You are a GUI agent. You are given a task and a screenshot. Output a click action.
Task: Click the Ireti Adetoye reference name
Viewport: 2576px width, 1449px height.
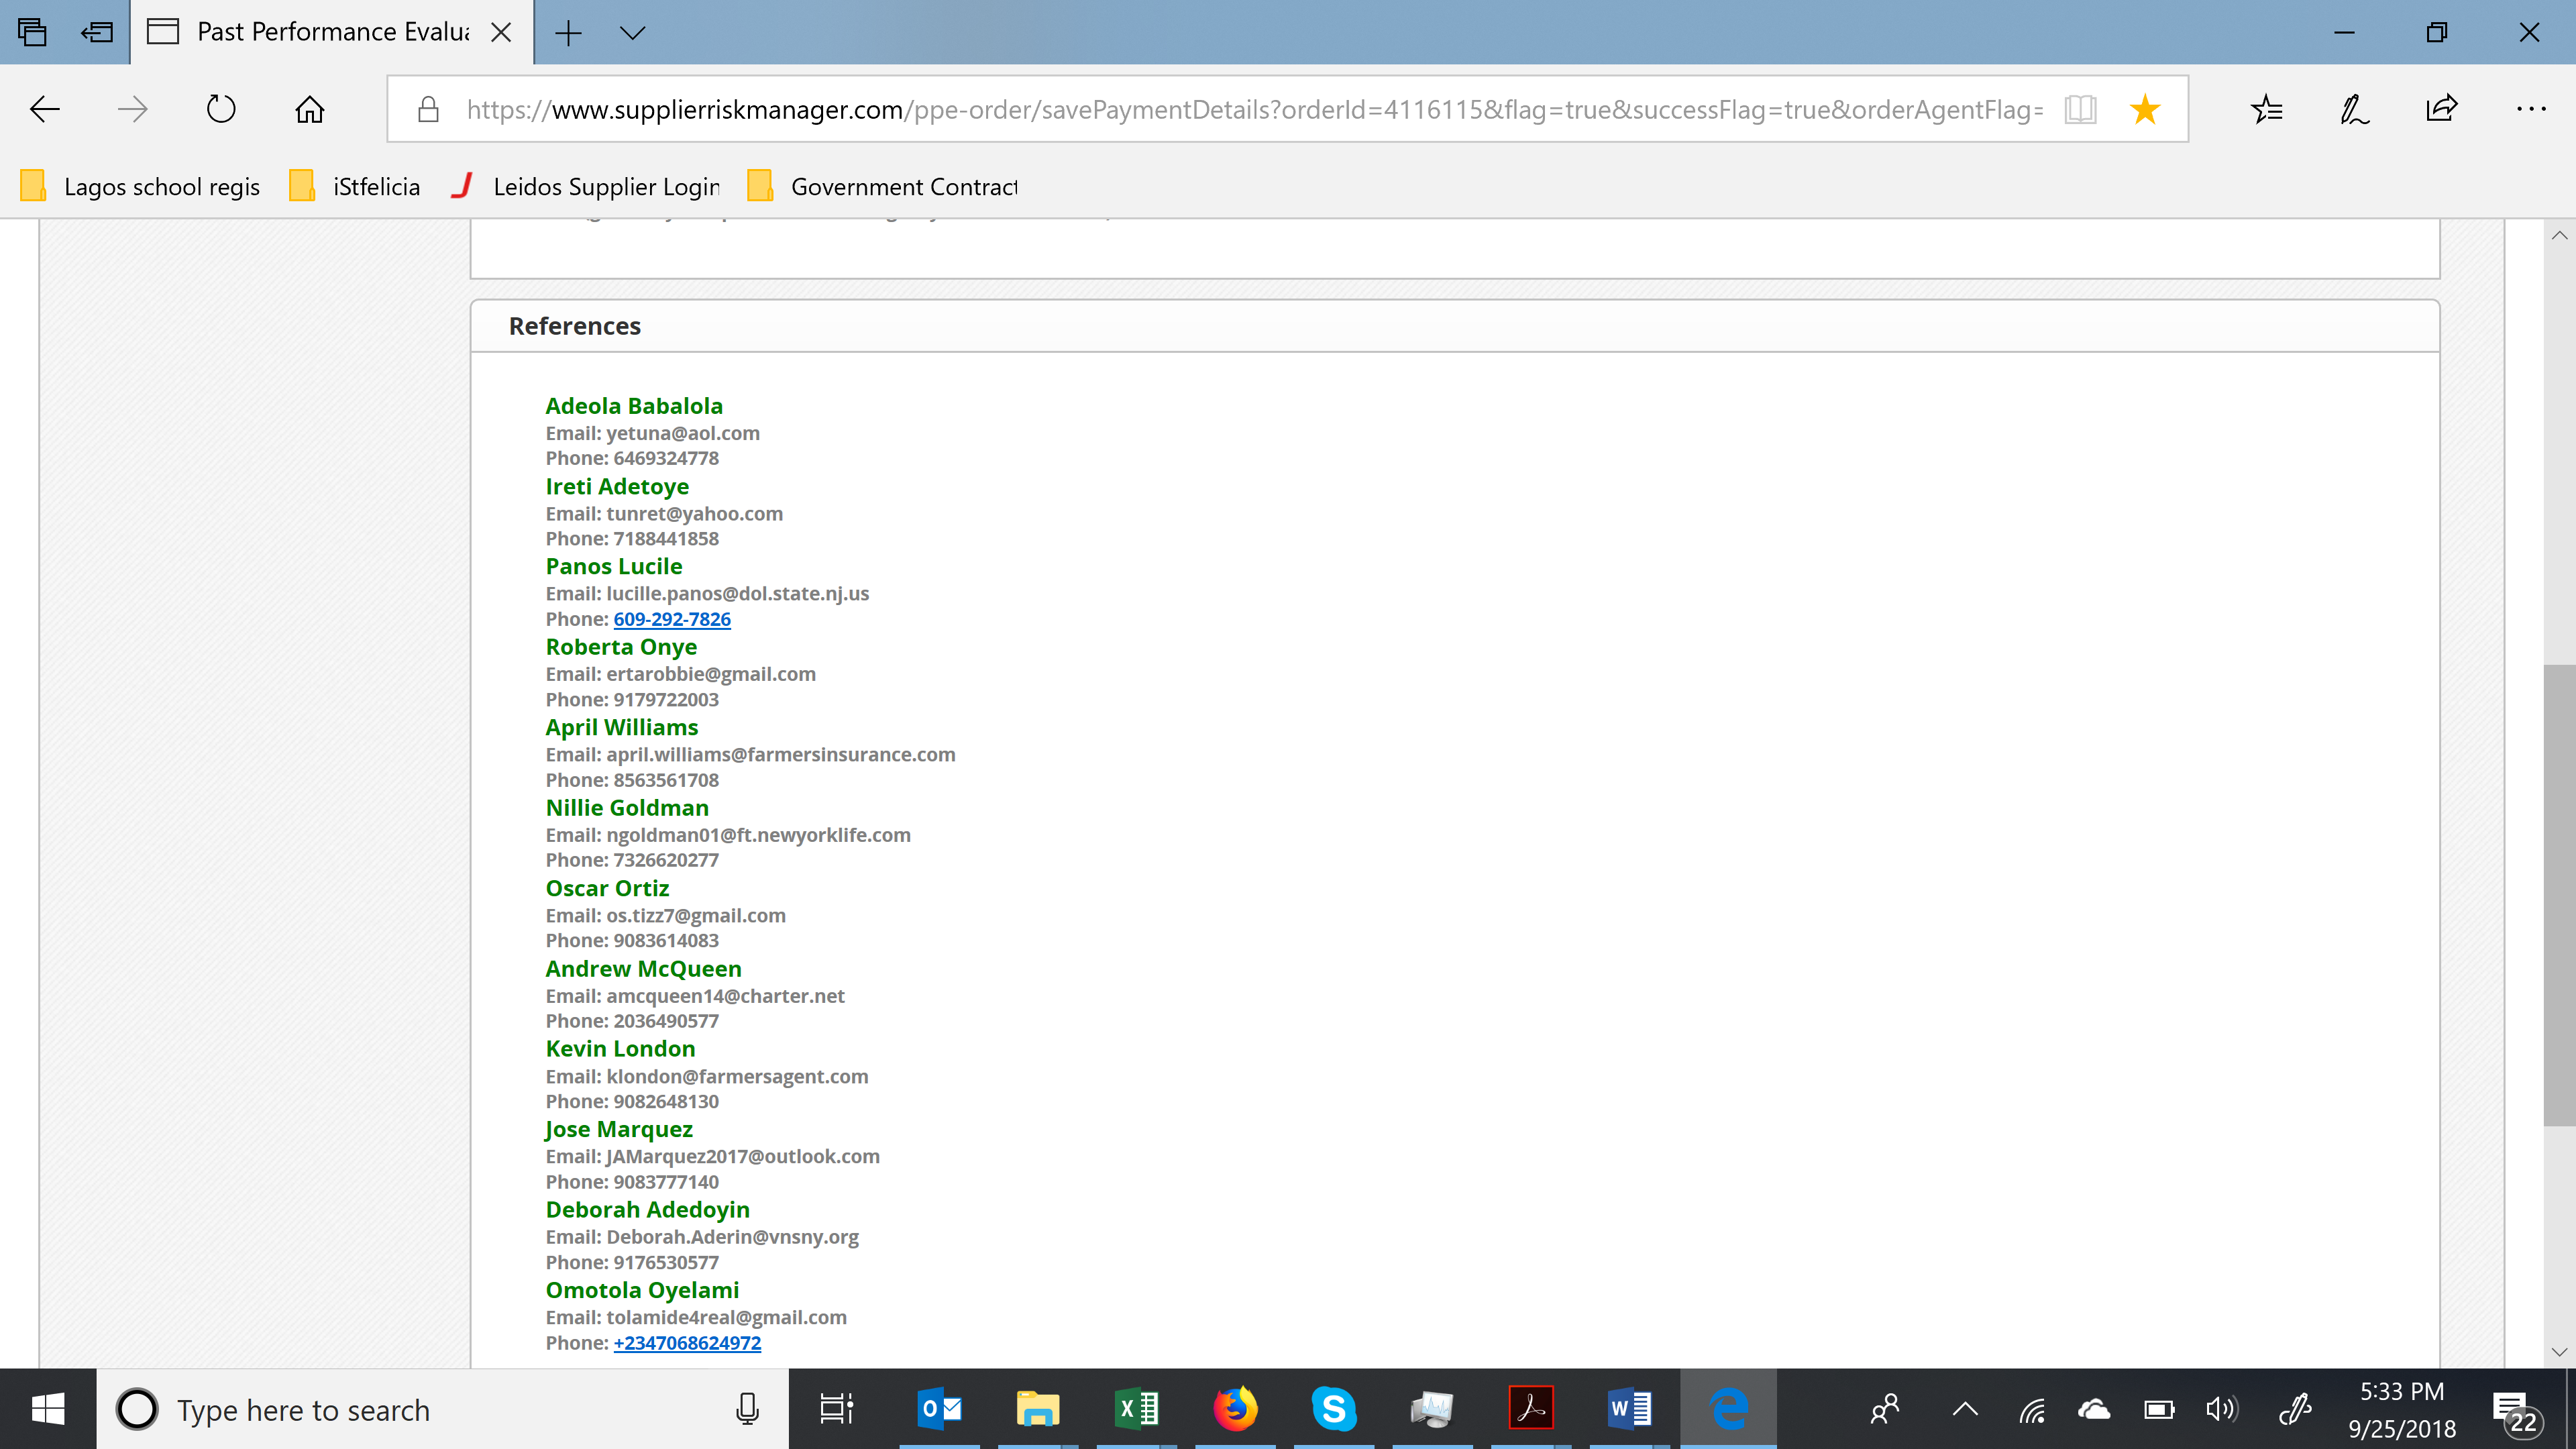(617, 486)
